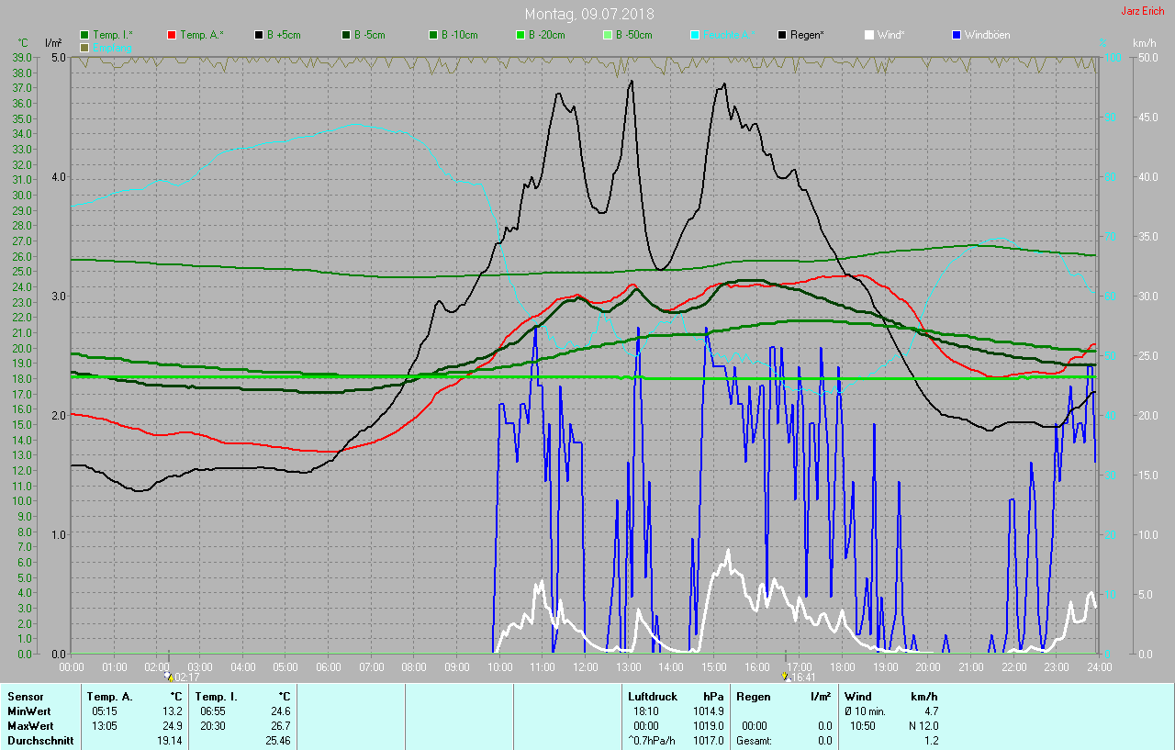Click the Jarz Erich author label

1142,12
